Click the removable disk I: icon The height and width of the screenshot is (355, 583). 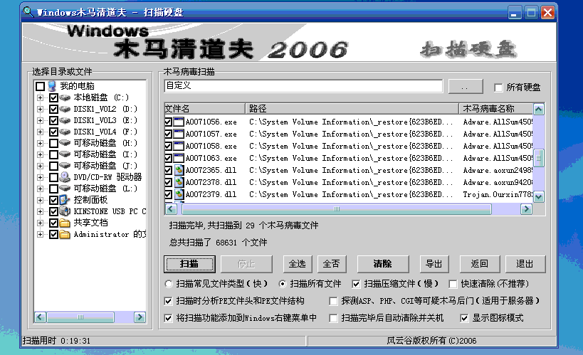(65, 154)
